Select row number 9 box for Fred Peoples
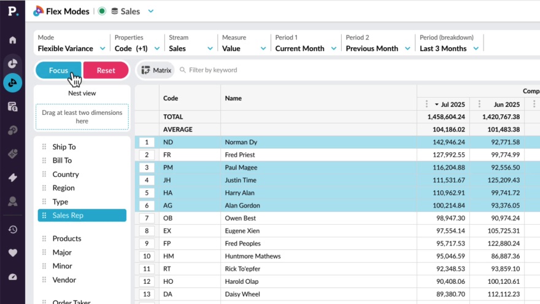 (147, 243)
